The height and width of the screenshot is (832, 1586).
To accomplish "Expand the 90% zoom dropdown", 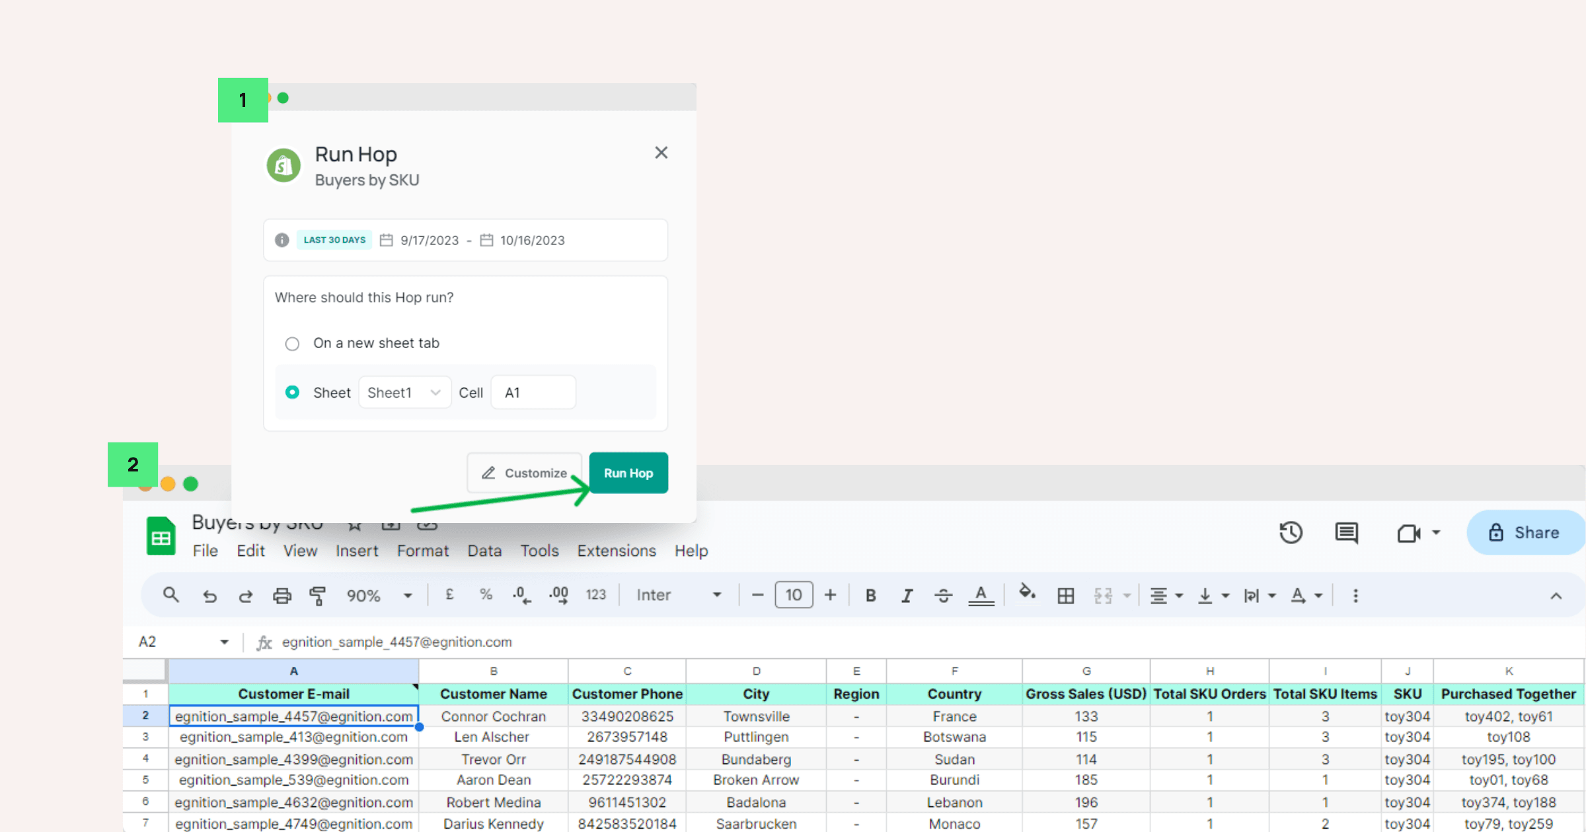I will tap(379, 596).
